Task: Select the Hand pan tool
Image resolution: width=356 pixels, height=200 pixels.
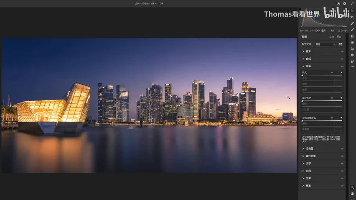Action: (x=352, y=194)
